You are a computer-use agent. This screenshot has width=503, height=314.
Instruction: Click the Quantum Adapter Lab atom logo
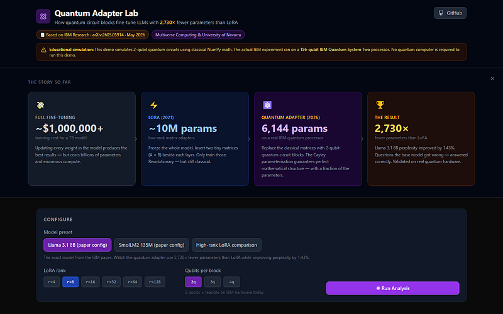[43, 16]
